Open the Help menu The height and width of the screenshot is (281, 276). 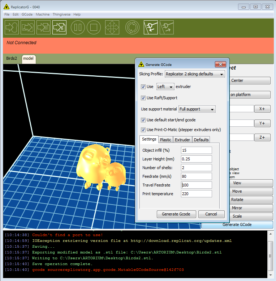click(x=77, y=14)
